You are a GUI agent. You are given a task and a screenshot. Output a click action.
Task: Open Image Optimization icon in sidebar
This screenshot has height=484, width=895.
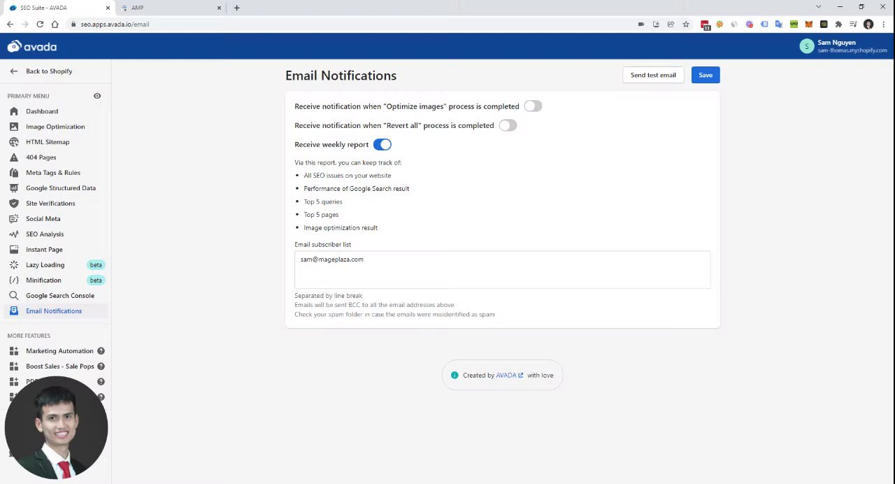coord(14,127)
